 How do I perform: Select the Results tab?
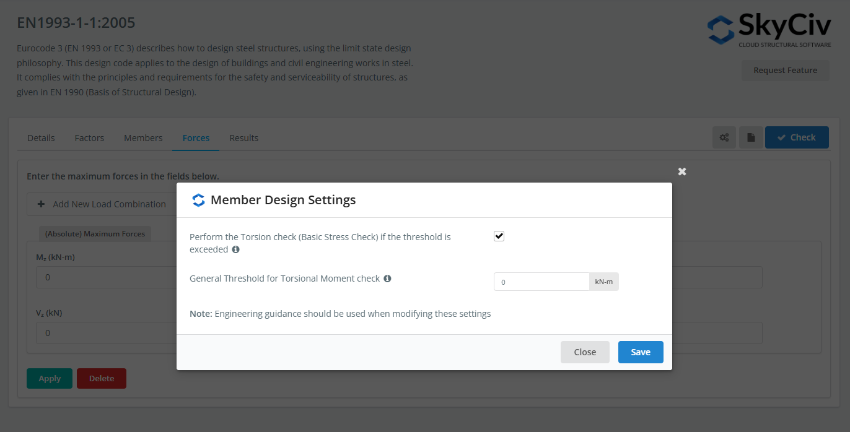243,138
